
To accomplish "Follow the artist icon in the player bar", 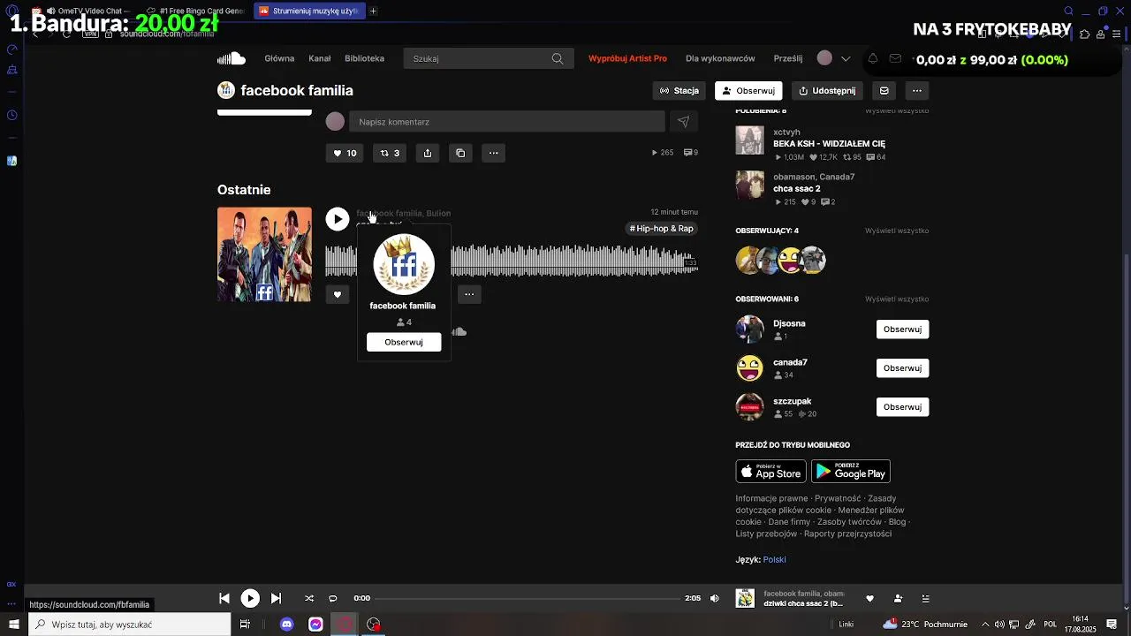I will 898,599.
